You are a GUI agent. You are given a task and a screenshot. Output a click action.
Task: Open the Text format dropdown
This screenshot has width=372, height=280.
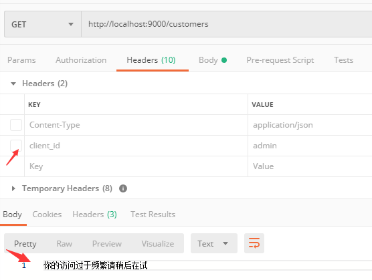click(213, 243)
